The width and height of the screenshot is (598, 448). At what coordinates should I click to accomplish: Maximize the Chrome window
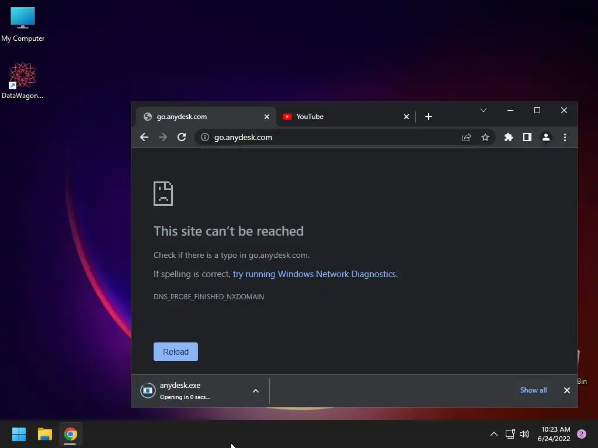537,110
